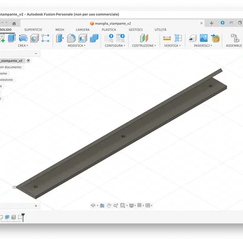This screenshot has height=243, width=243.
Task: Click the Insert Derive icon
Action: click(193, 38)
